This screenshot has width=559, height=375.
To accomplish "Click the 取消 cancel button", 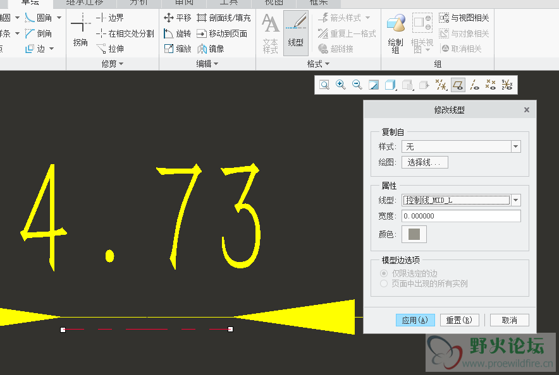I will pyautogui.click(x=510, y=320).
